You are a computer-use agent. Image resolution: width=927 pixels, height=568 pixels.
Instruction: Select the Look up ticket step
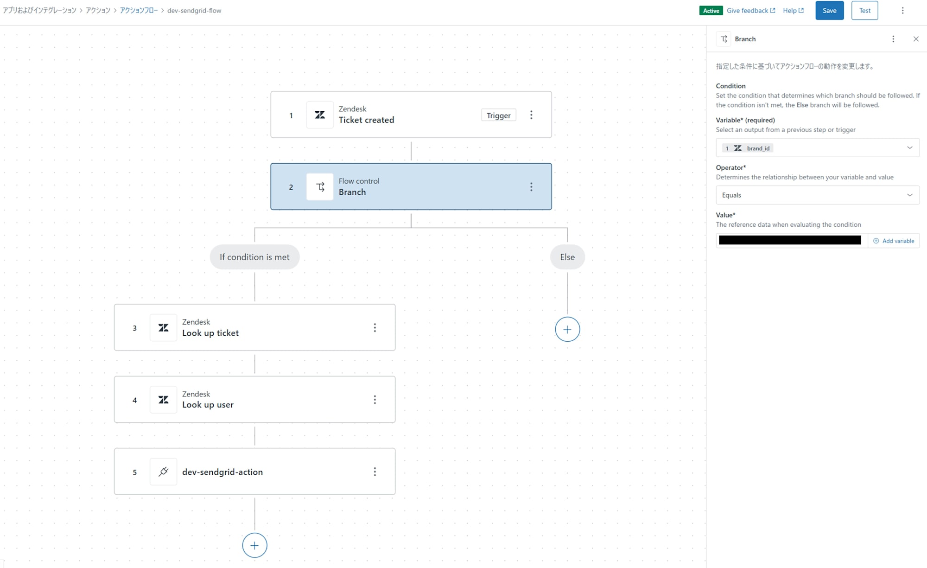[254, 327]
